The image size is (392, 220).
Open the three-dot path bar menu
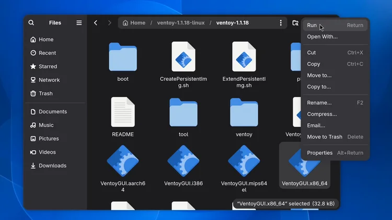[x=281, y=23]
